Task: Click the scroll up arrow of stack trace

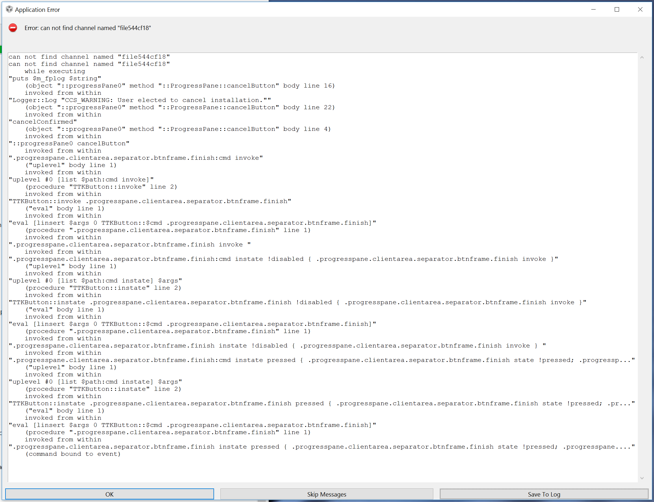Action: click(x=642, y=57)
